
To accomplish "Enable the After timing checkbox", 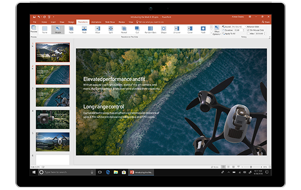I will (248, 33).
